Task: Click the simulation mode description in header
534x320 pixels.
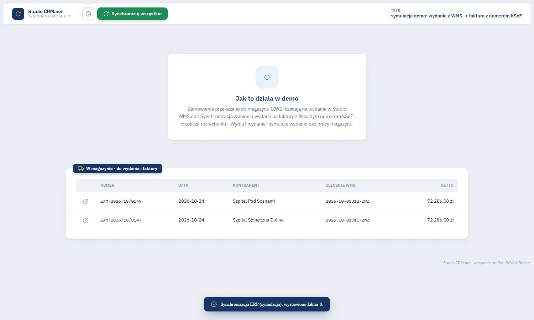Action: coord(456,16)
